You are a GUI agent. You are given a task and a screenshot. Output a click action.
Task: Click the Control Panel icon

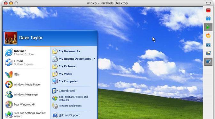click(55, 91)
